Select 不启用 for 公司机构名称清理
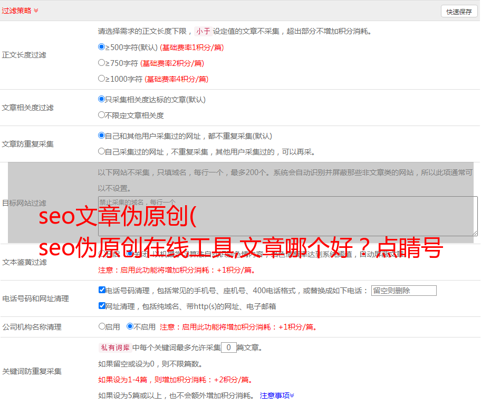This screenshot has width=481, height=405. (x=130, y=326)
